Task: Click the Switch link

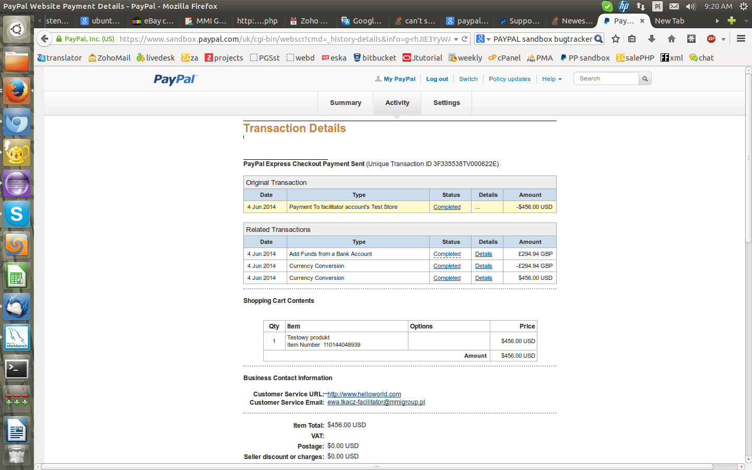Action: tap(468, 79)
